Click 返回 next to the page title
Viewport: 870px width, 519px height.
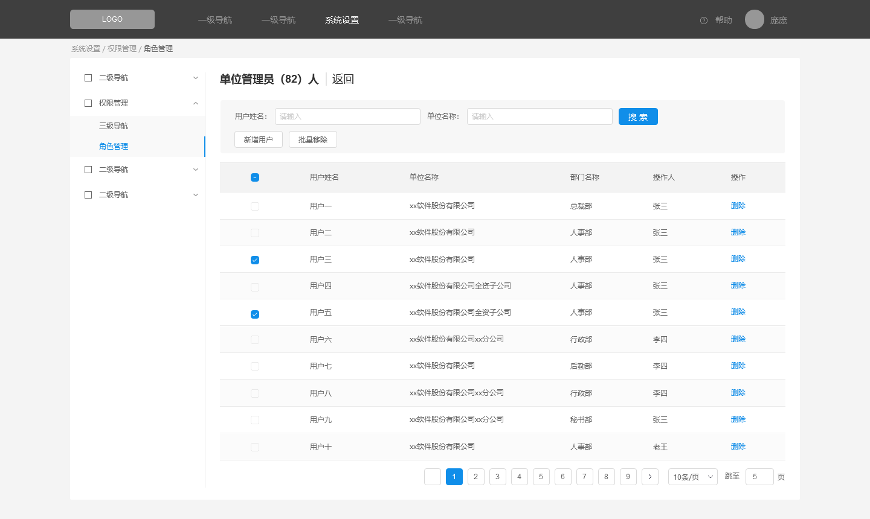pyautogui.click(x=343, y=79)
